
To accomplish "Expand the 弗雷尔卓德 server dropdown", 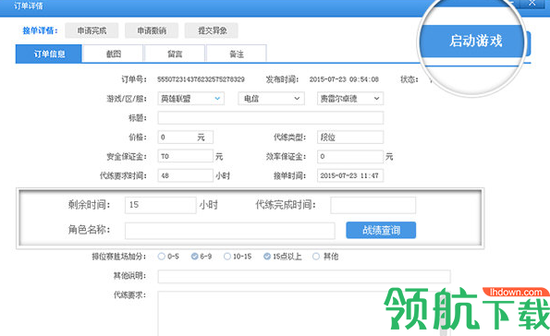I will [x=350, y=99].
